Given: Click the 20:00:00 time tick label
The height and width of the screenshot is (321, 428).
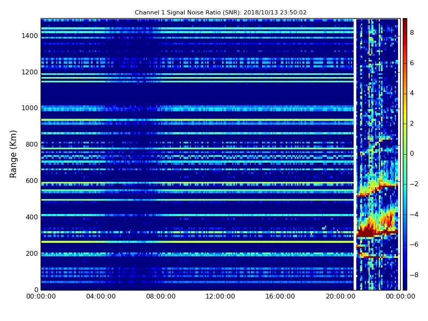Looking at the screenshot, I should tap(340, 296).
